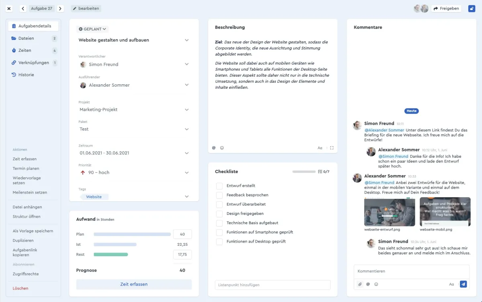Tick the 'Design freigegeben' checklist item

click(x=219, y=214)
